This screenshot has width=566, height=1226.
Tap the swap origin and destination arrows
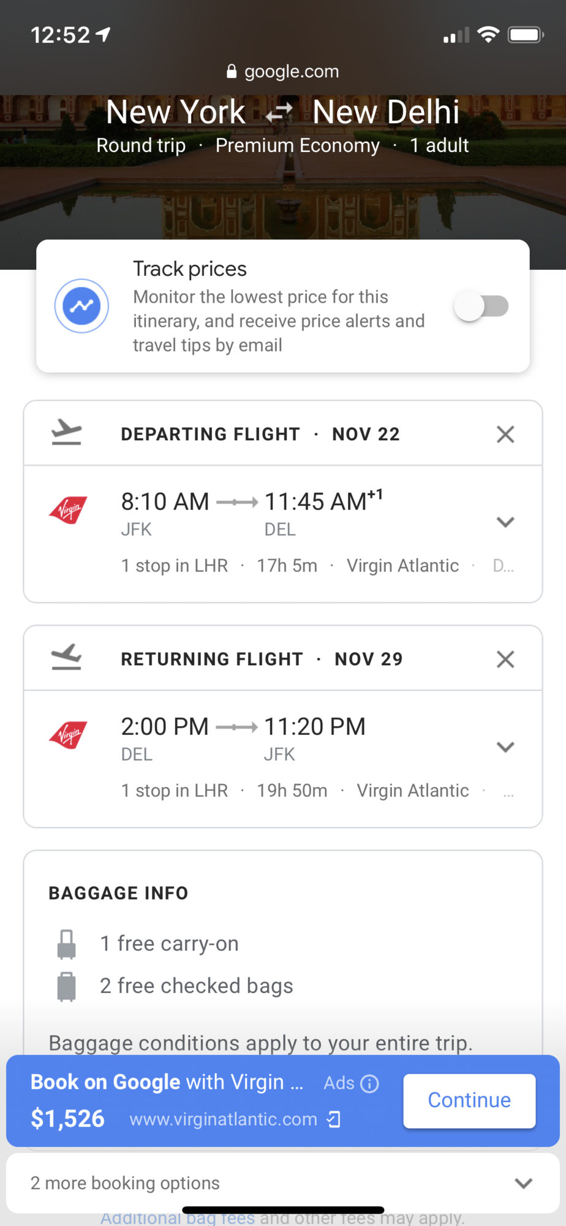point(279,113)
